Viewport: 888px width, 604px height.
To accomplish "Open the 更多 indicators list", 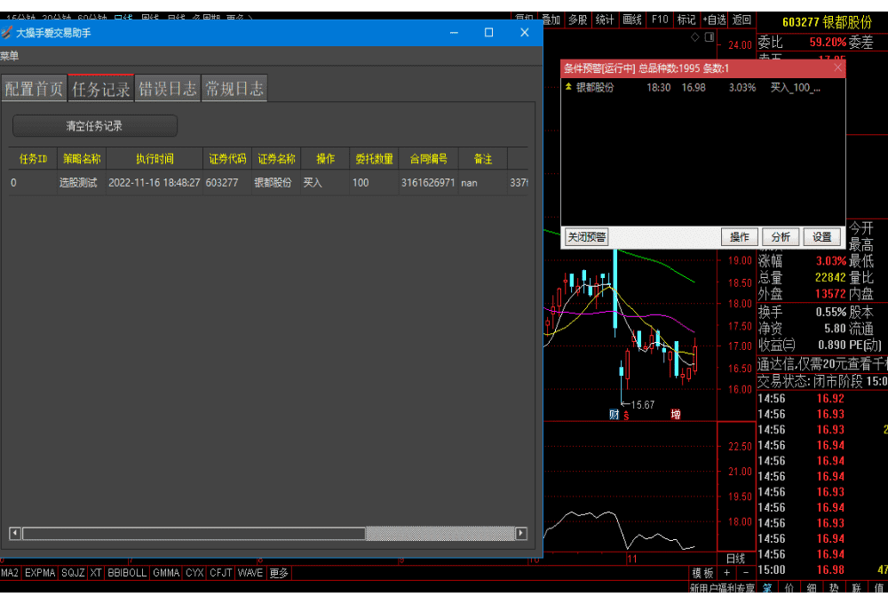I will [x=278, y=574].
